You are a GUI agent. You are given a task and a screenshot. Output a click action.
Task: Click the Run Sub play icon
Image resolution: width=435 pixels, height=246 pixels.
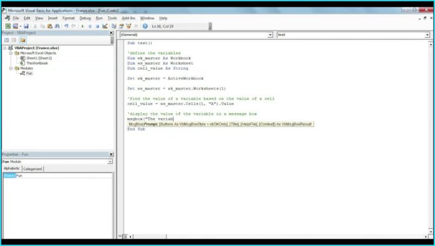point(83,26)
